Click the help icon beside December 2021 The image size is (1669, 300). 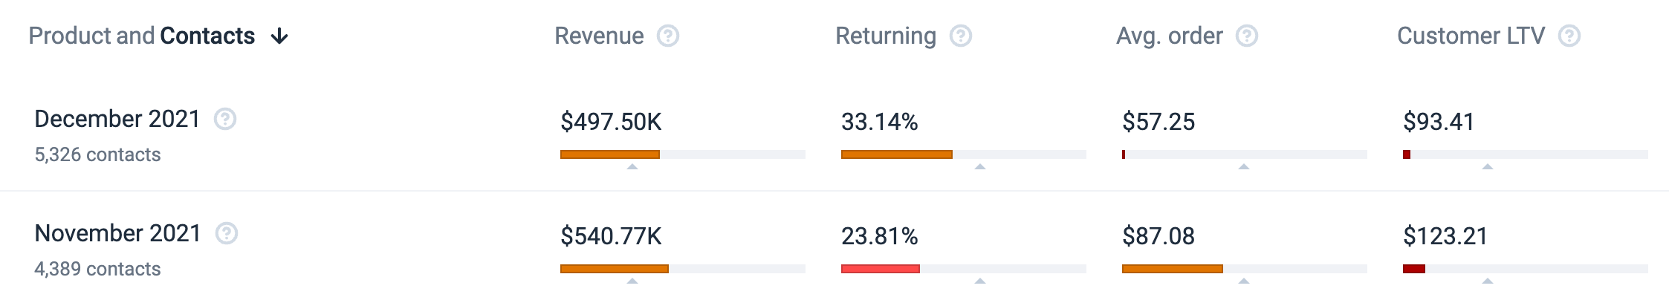pos(225,119)
